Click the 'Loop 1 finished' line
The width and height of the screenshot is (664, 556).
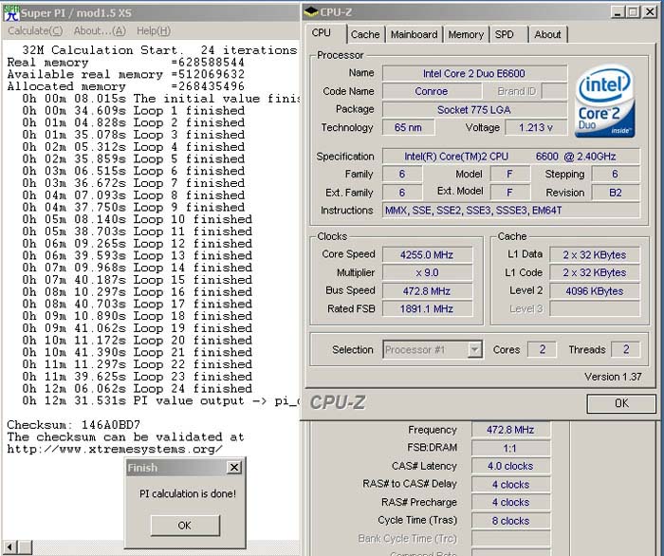[134, 111]
